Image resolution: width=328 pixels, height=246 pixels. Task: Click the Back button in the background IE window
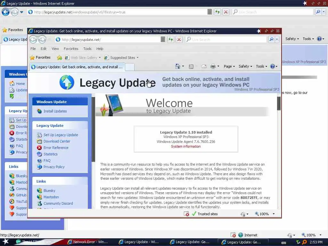coord(6,12)
